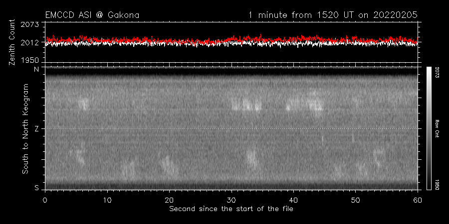Click the 20 second tick label
This screenshot has width=449, height=224.
click(169, 200)
